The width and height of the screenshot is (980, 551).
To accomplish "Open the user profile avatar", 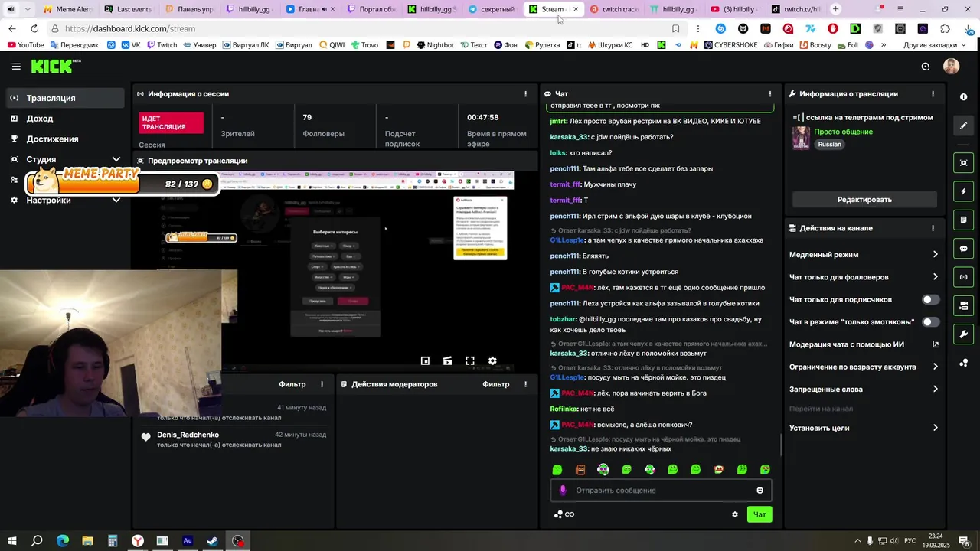I will coord(951,67).
